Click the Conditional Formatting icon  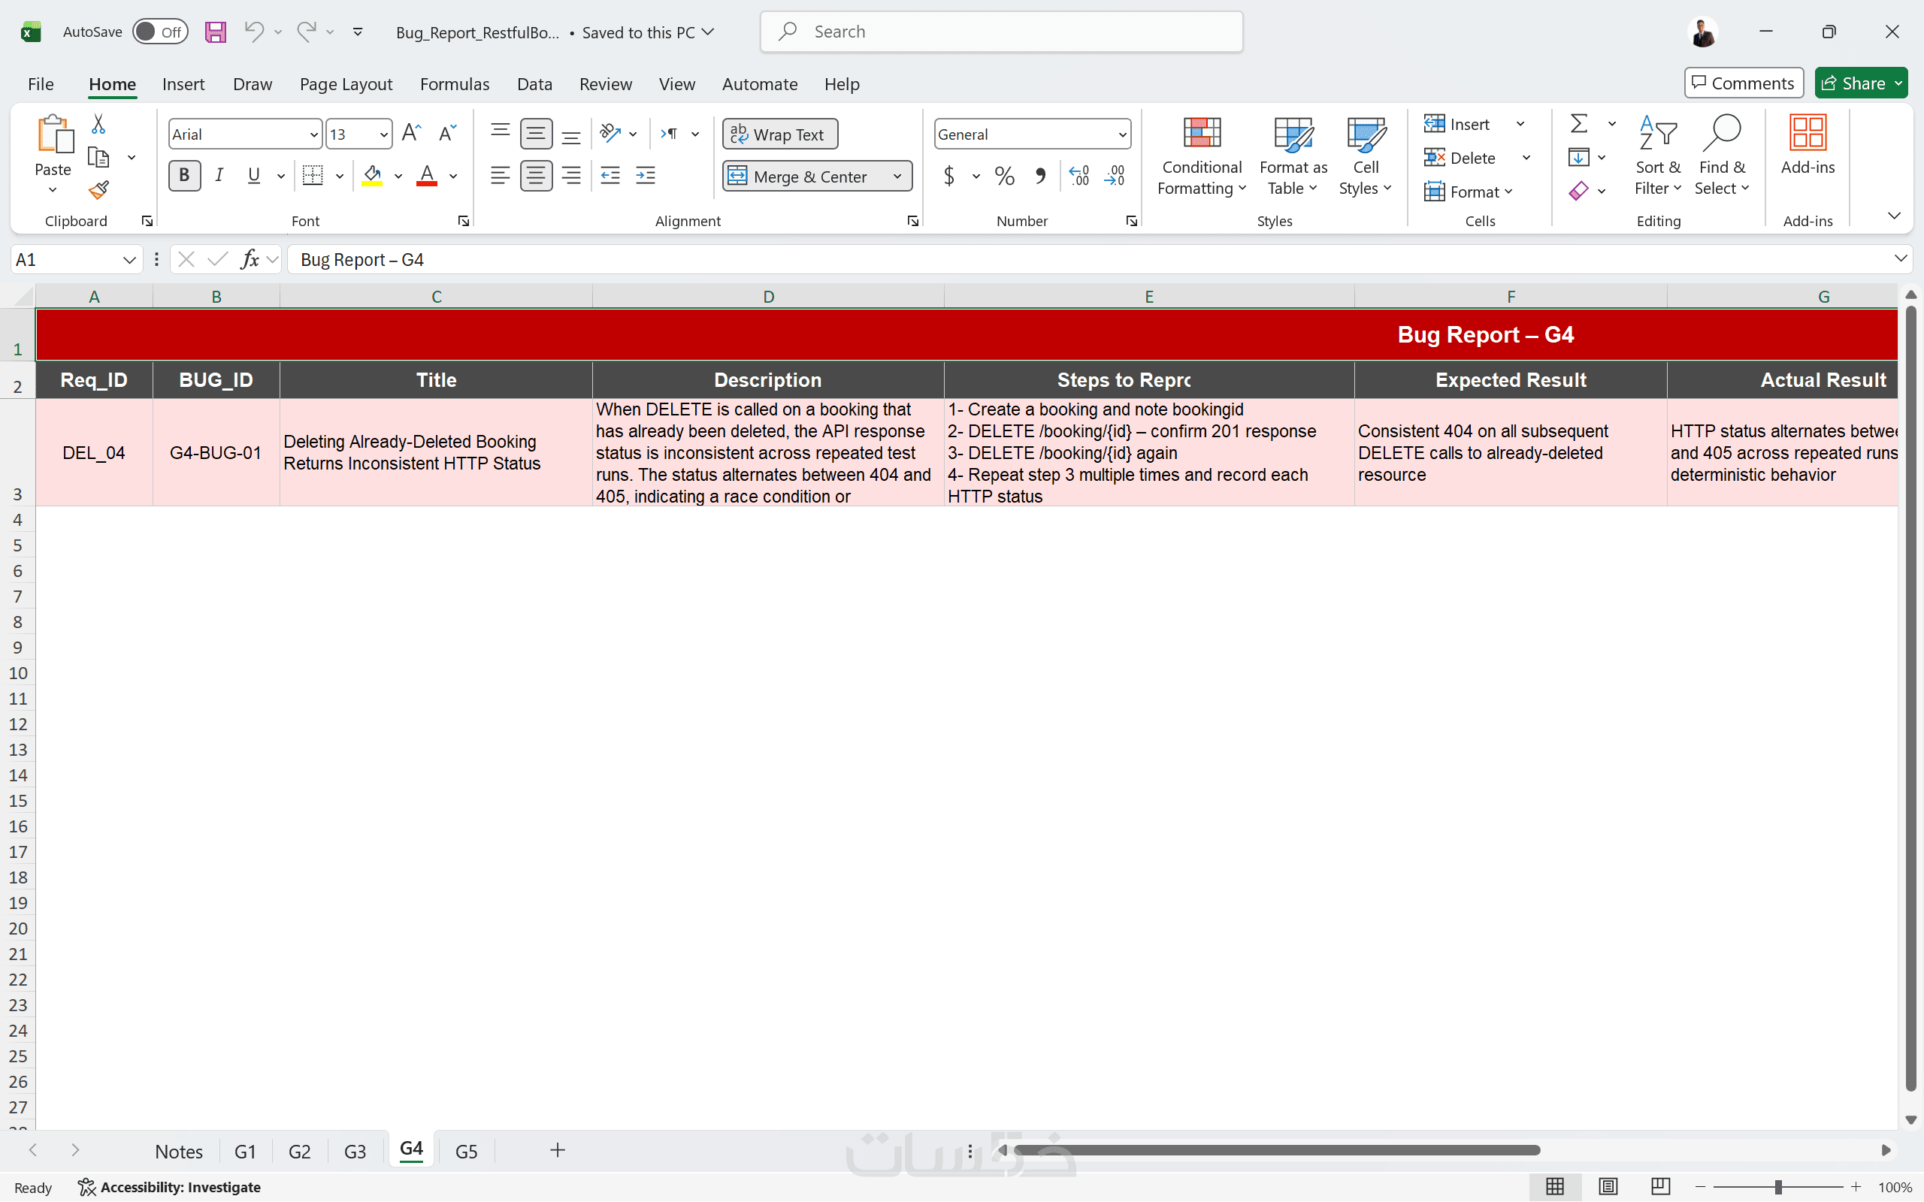click(x=1201, y=134)
